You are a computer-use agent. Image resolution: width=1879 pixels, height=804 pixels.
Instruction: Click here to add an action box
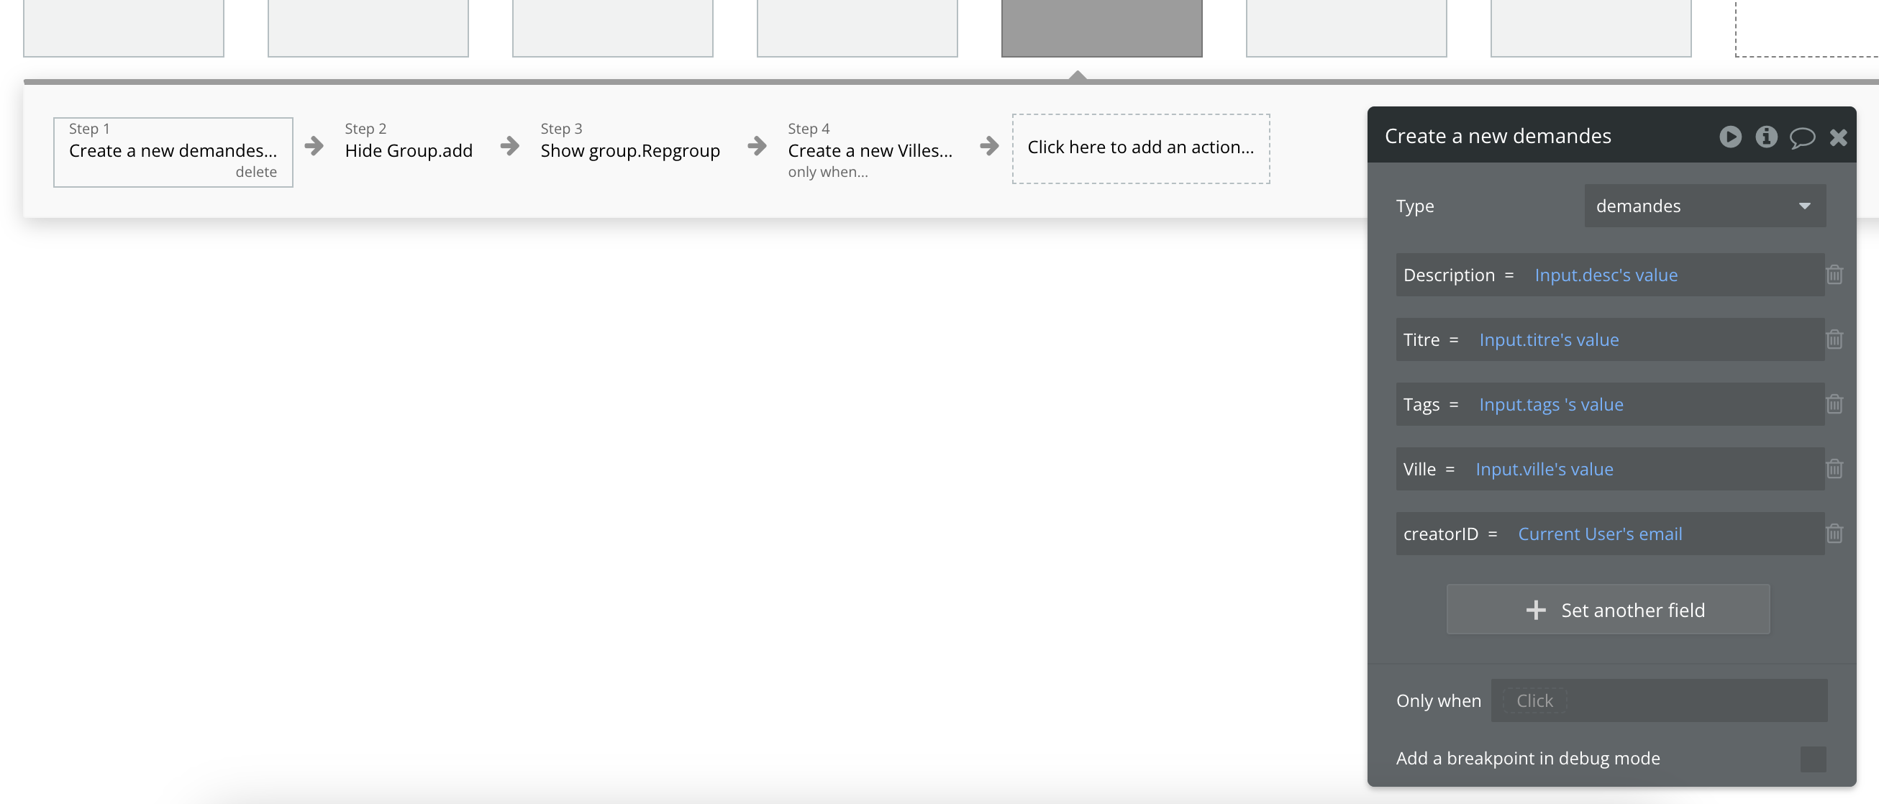click(1140, 148)
